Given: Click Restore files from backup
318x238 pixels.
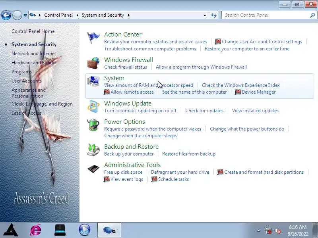Looking at the screenshot, I should [188, 154].
